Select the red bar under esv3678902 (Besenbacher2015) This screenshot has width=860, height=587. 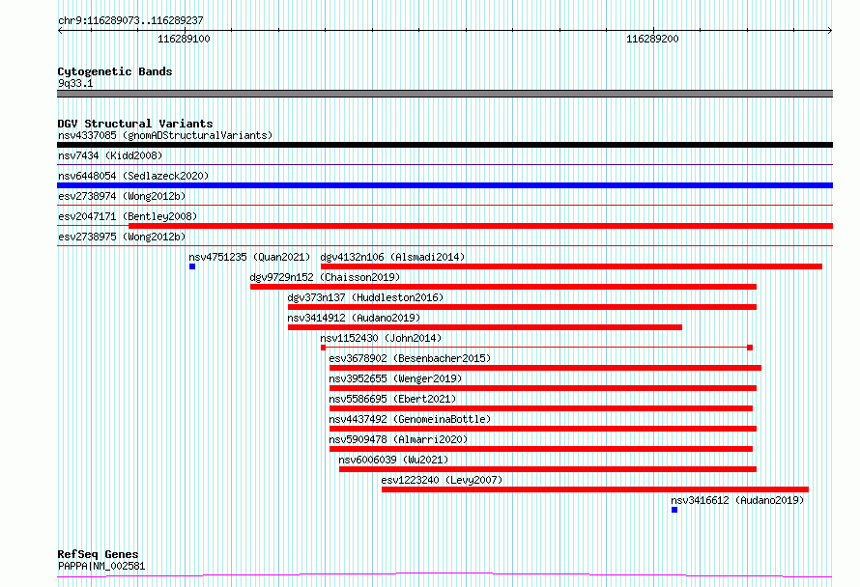click(545, 368)
